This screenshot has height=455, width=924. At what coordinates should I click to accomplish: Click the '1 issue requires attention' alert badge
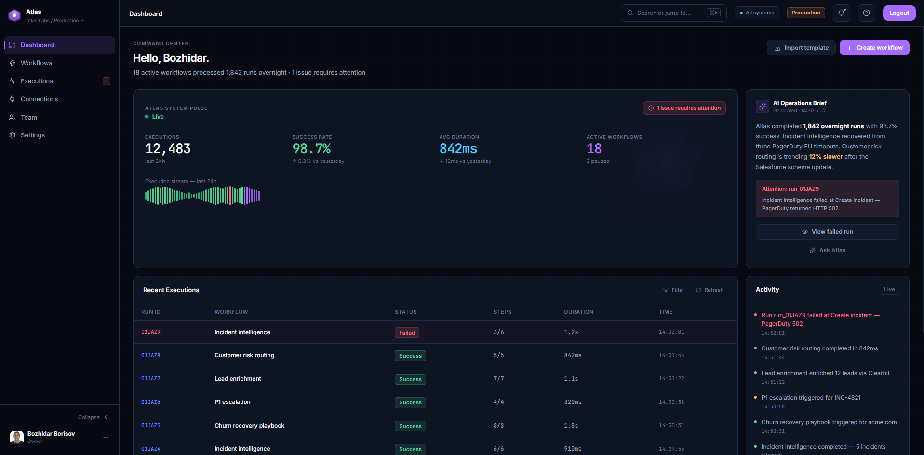point(684,108)
